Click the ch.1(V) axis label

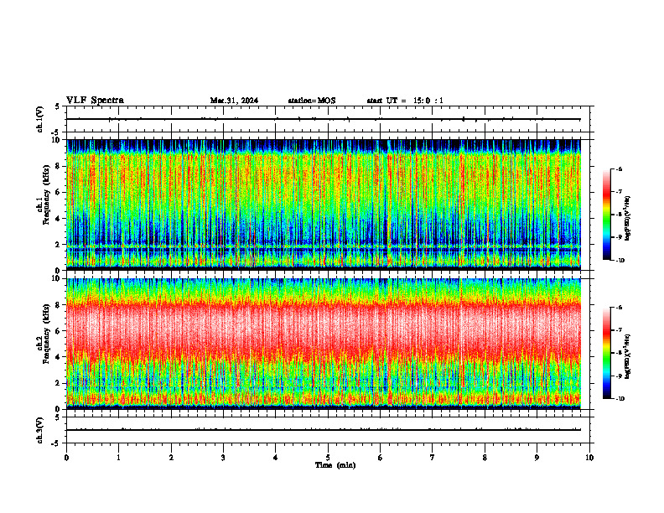tap(39, 119)
